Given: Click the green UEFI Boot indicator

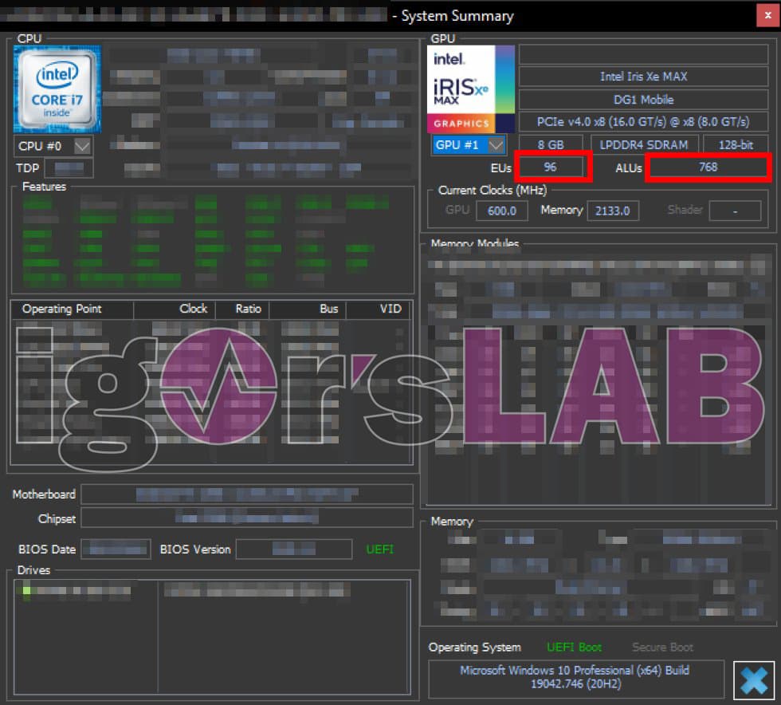Looking at the screenshot, I should click(574, 647).
